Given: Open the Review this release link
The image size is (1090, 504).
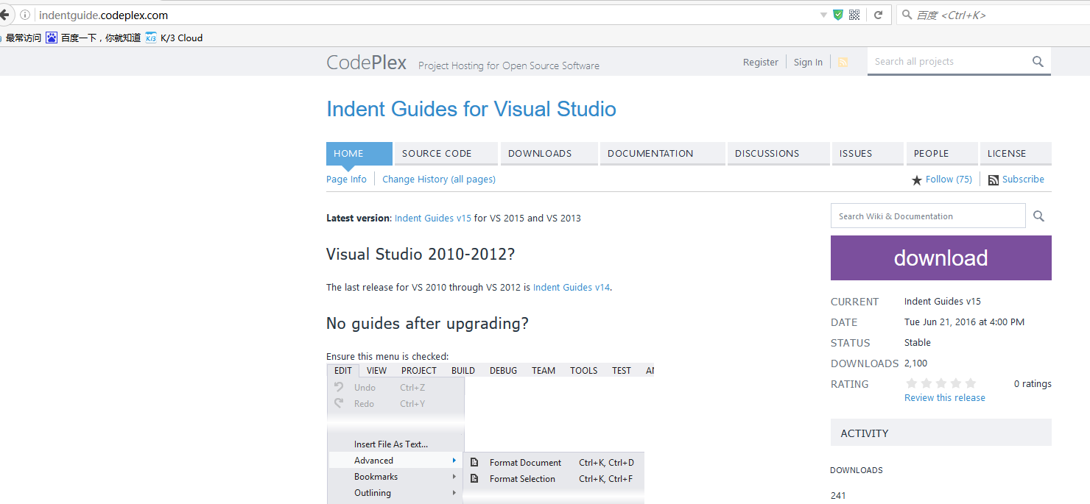Looking at the screenshot, I should 945,397.
